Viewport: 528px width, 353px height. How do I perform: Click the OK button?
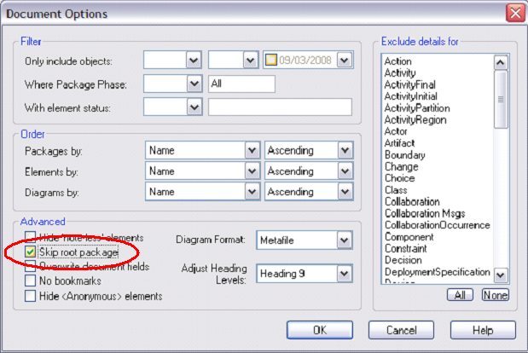(x=319, y=330)
